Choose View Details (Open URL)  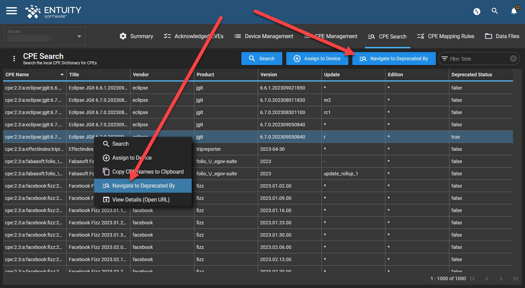coord(143,200)
